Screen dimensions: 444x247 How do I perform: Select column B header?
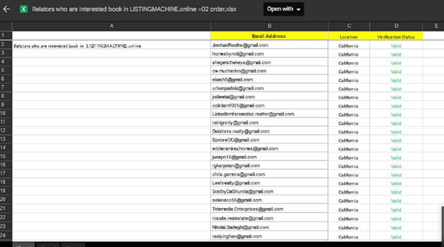coord(269,25)
